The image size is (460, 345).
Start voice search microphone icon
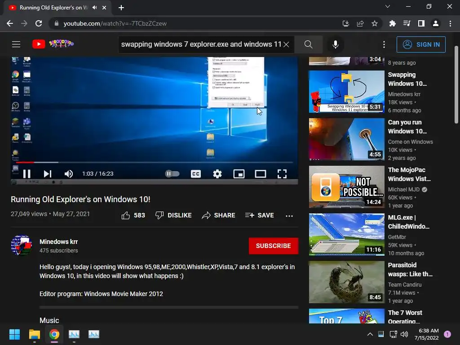click(x=335, y=44)
